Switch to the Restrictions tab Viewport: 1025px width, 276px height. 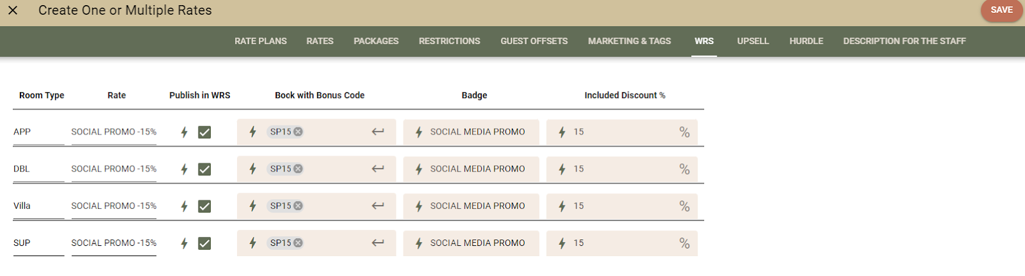[449, 41]
